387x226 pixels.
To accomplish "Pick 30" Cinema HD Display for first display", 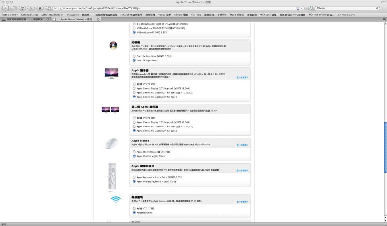I will click(134, 97).
